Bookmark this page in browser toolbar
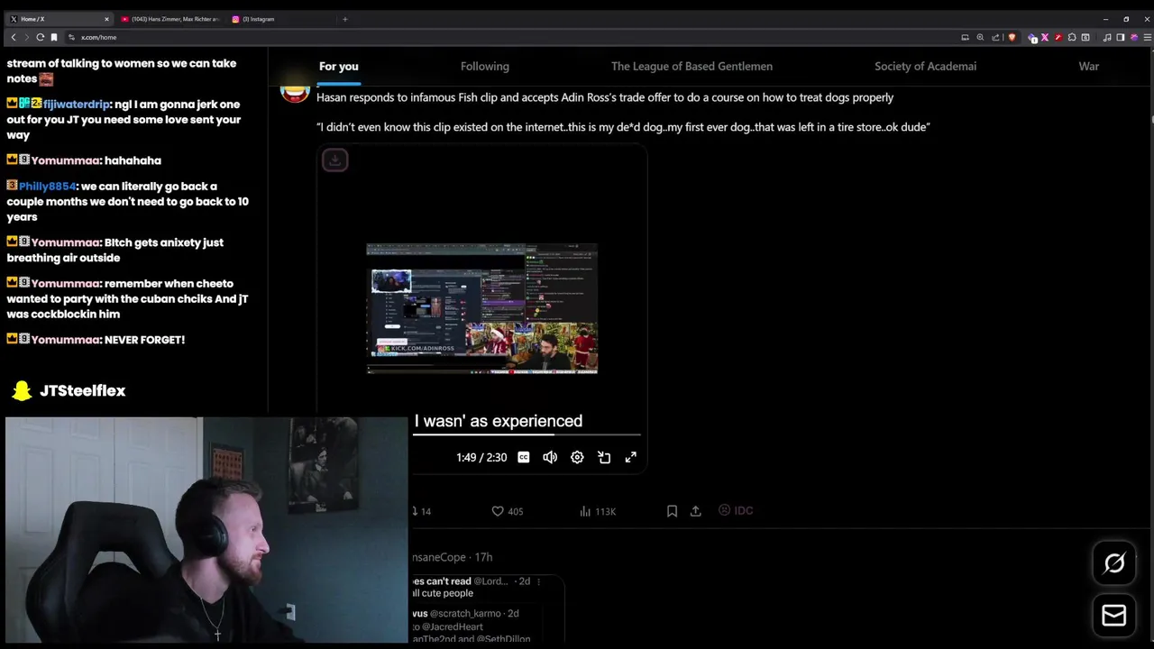The width and height of the screenshot is (1154, 649). (x=54, y=37)
